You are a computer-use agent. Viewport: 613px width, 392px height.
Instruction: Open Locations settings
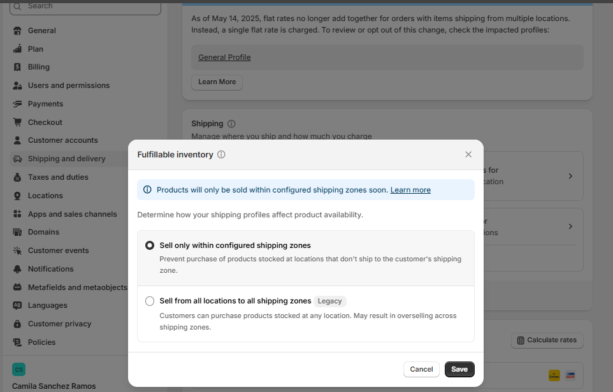(45, 196)
